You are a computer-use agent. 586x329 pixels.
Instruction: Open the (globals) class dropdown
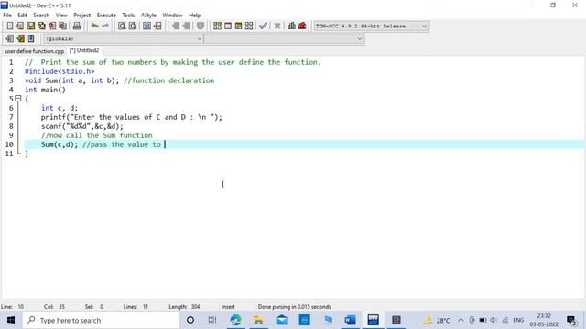[124, 38]
